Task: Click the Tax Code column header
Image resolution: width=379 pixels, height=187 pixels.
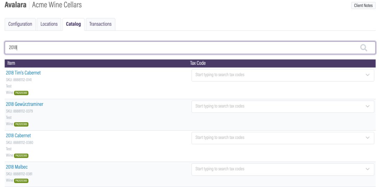Action: tap(198, 63)
